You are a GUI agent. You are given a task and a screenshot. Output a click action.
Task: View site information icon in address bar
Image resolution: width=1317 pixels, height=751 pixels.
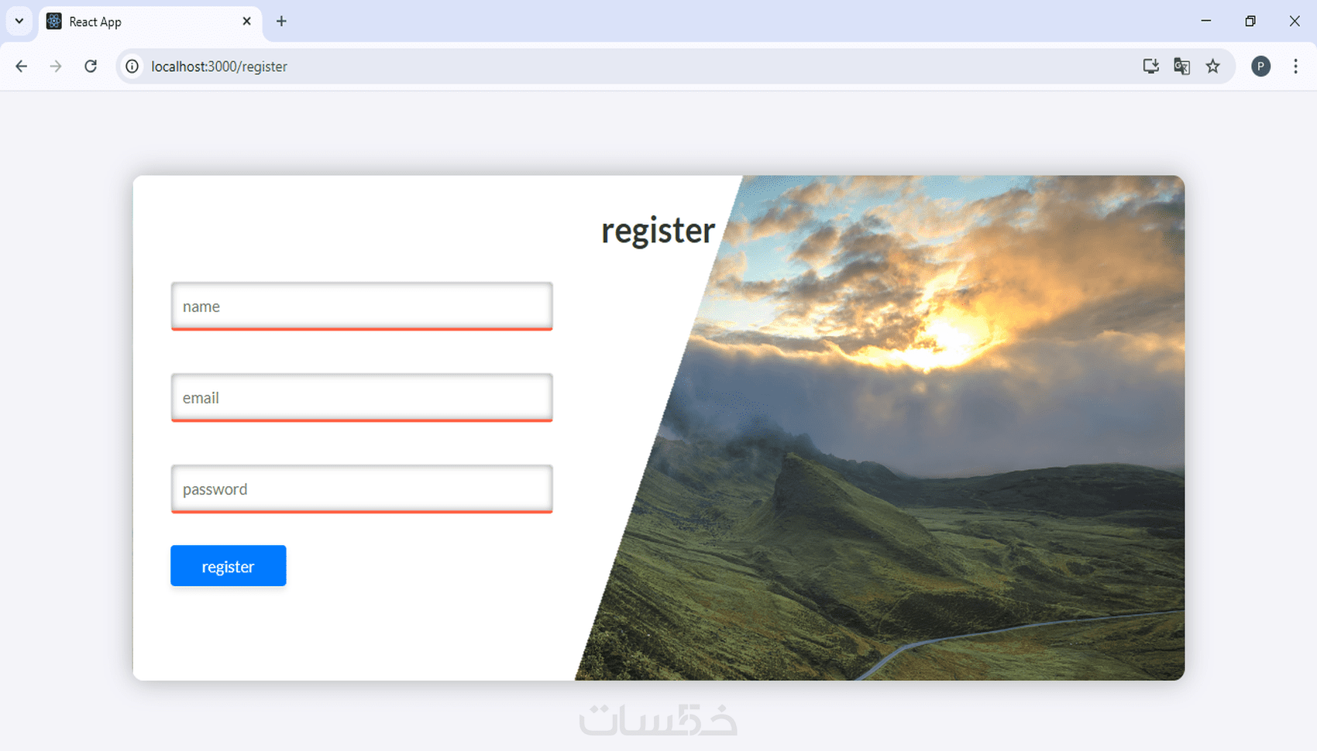[132, 67]
